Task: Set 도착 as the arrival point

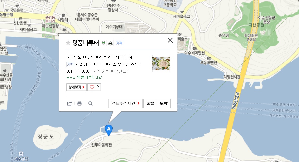Action: [164, 103]
